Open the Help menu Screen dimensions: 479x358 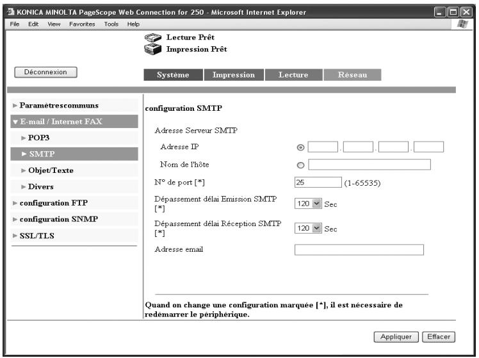133,24
